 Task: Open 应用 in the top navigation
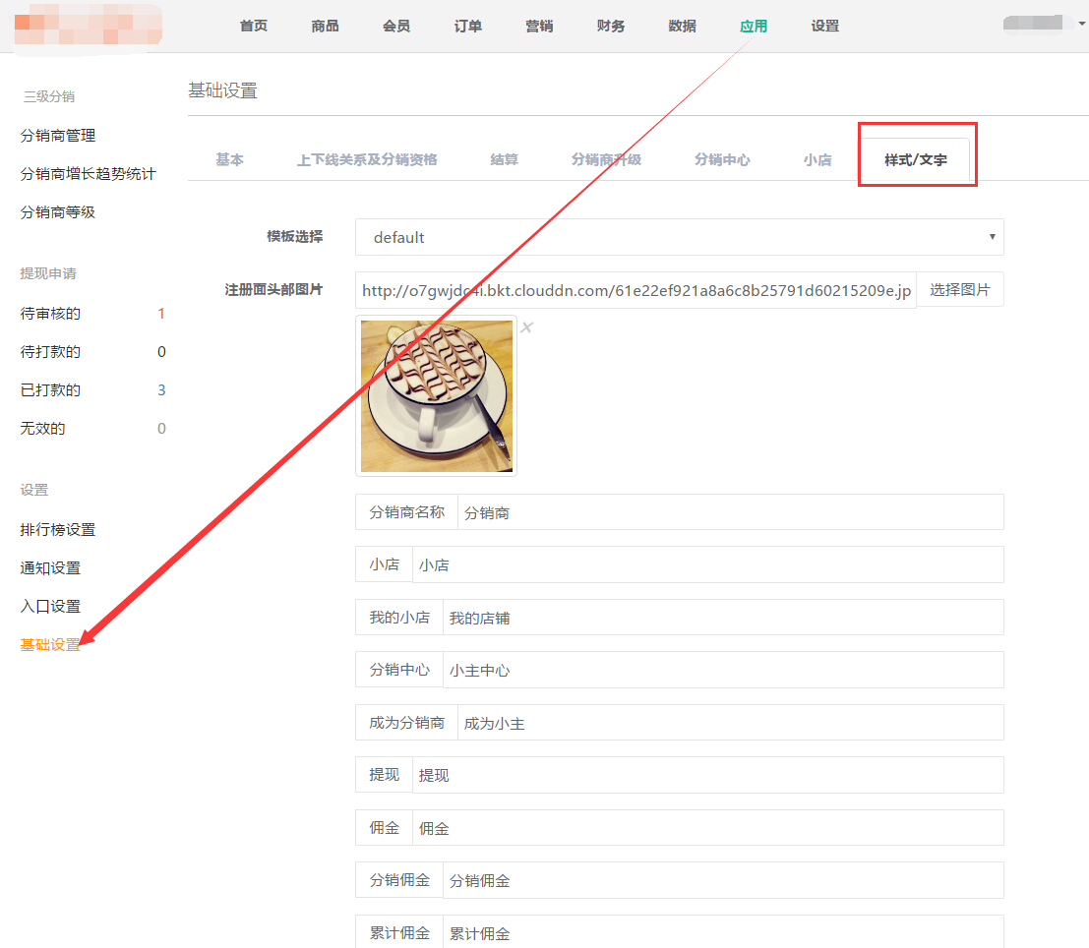(x=754, y=26)
